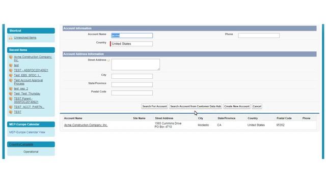Image resolution: width=326 pixels, height=183 pixels.
Task: Click the Site Name column header
Action: 139,118
